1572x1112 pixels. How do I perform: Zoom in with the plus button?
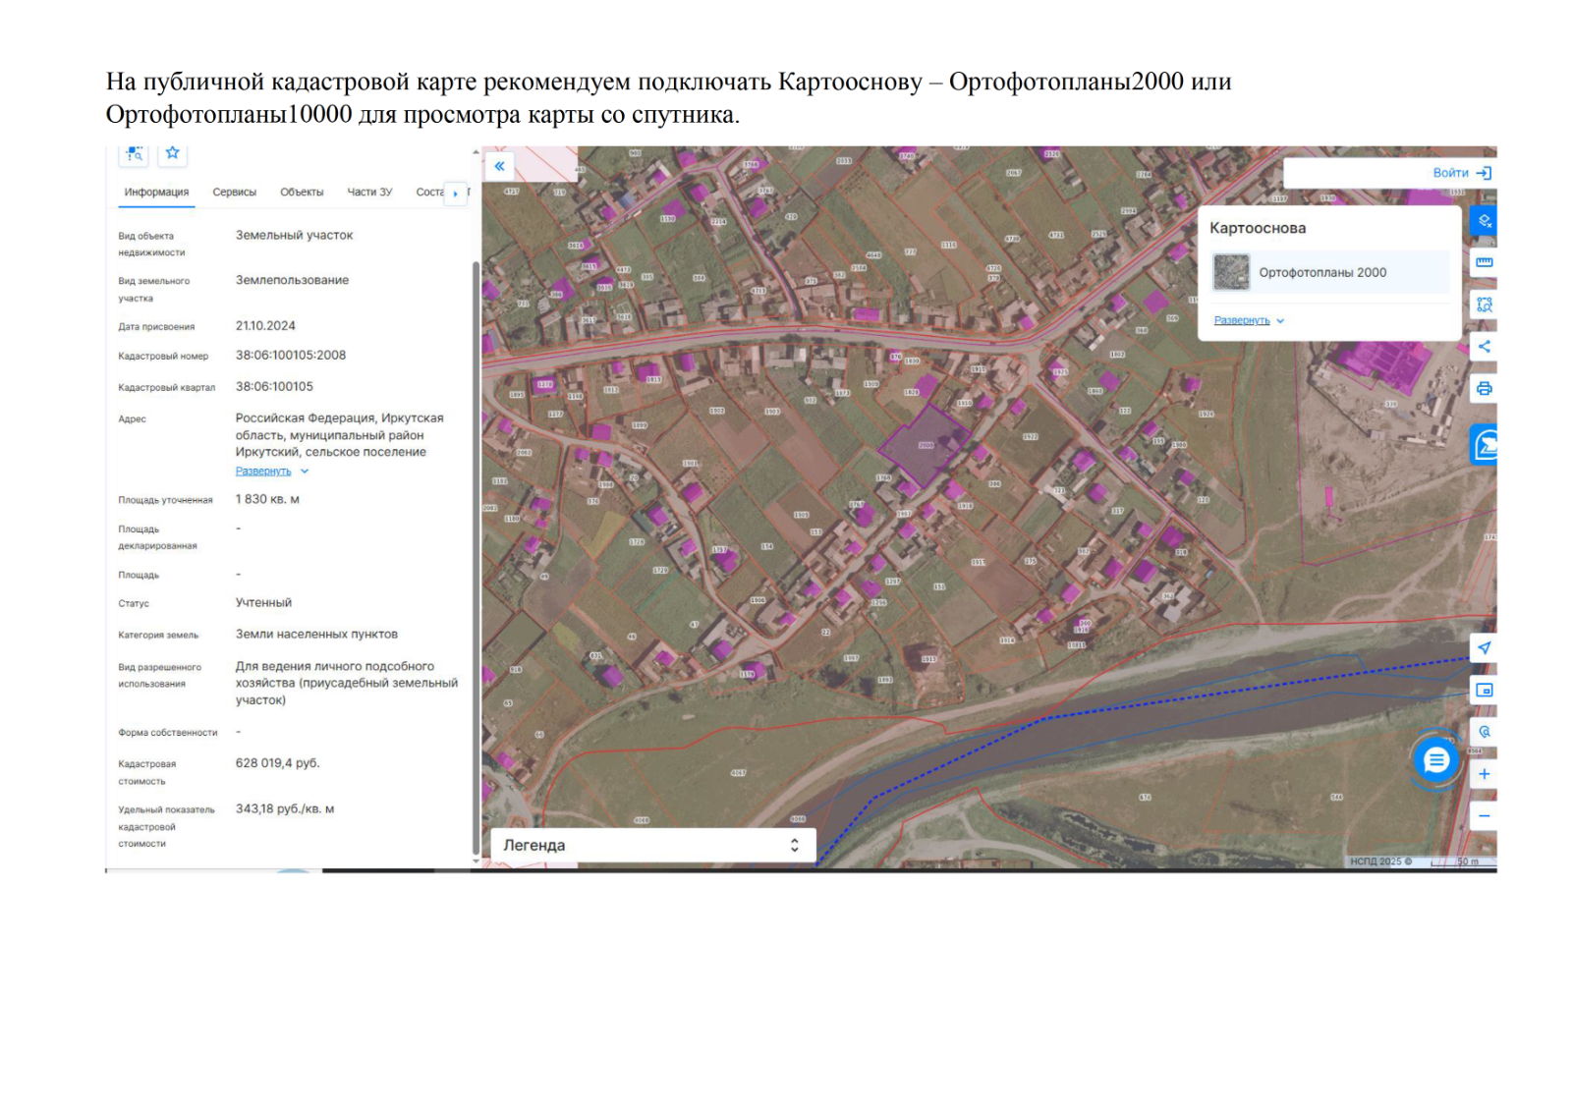tap(1484, 774)
